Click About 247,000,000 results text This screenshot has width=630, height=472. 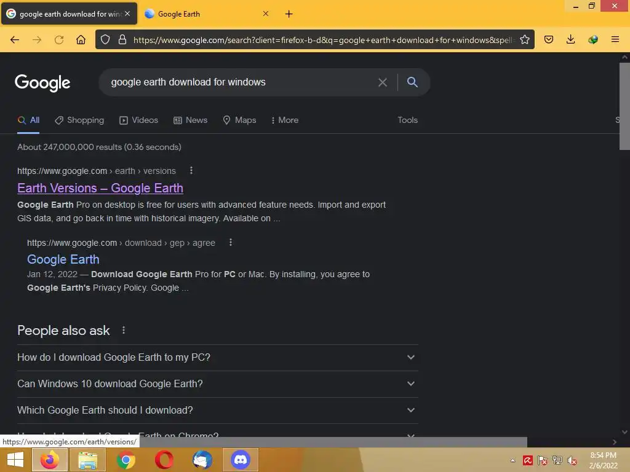(x=99, y=147)
